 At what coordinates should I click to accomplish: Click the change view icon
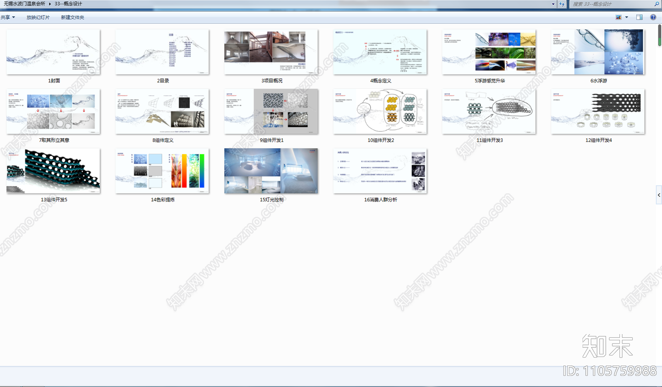click(x=619, y=17)
